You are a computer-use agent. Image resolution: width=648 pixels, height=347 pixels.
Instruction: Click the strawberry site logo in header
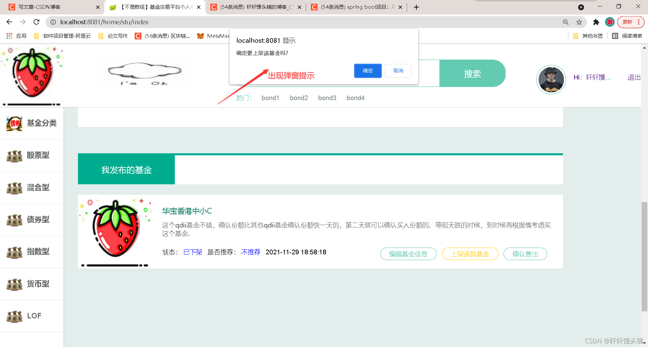(32, 76)
